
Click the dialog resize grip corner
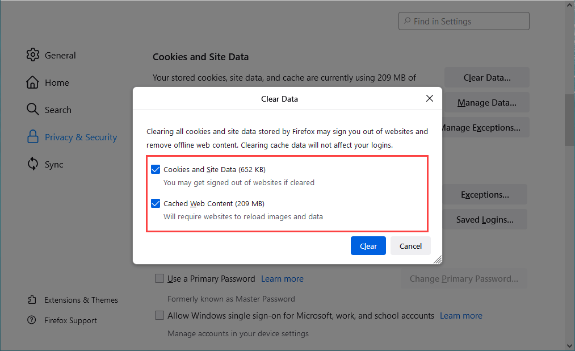click(x=437, y=259)
